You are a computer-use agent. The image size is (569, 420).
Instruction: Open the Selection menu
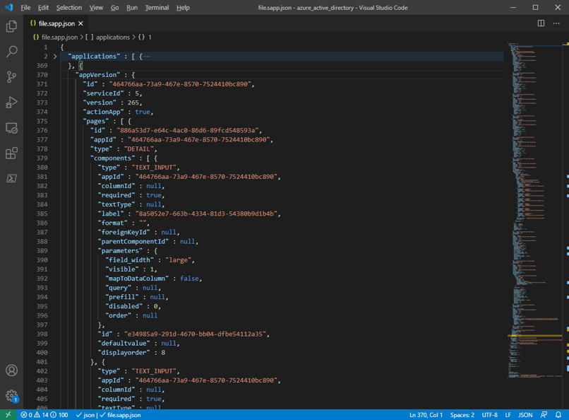(x=69, y=7)
